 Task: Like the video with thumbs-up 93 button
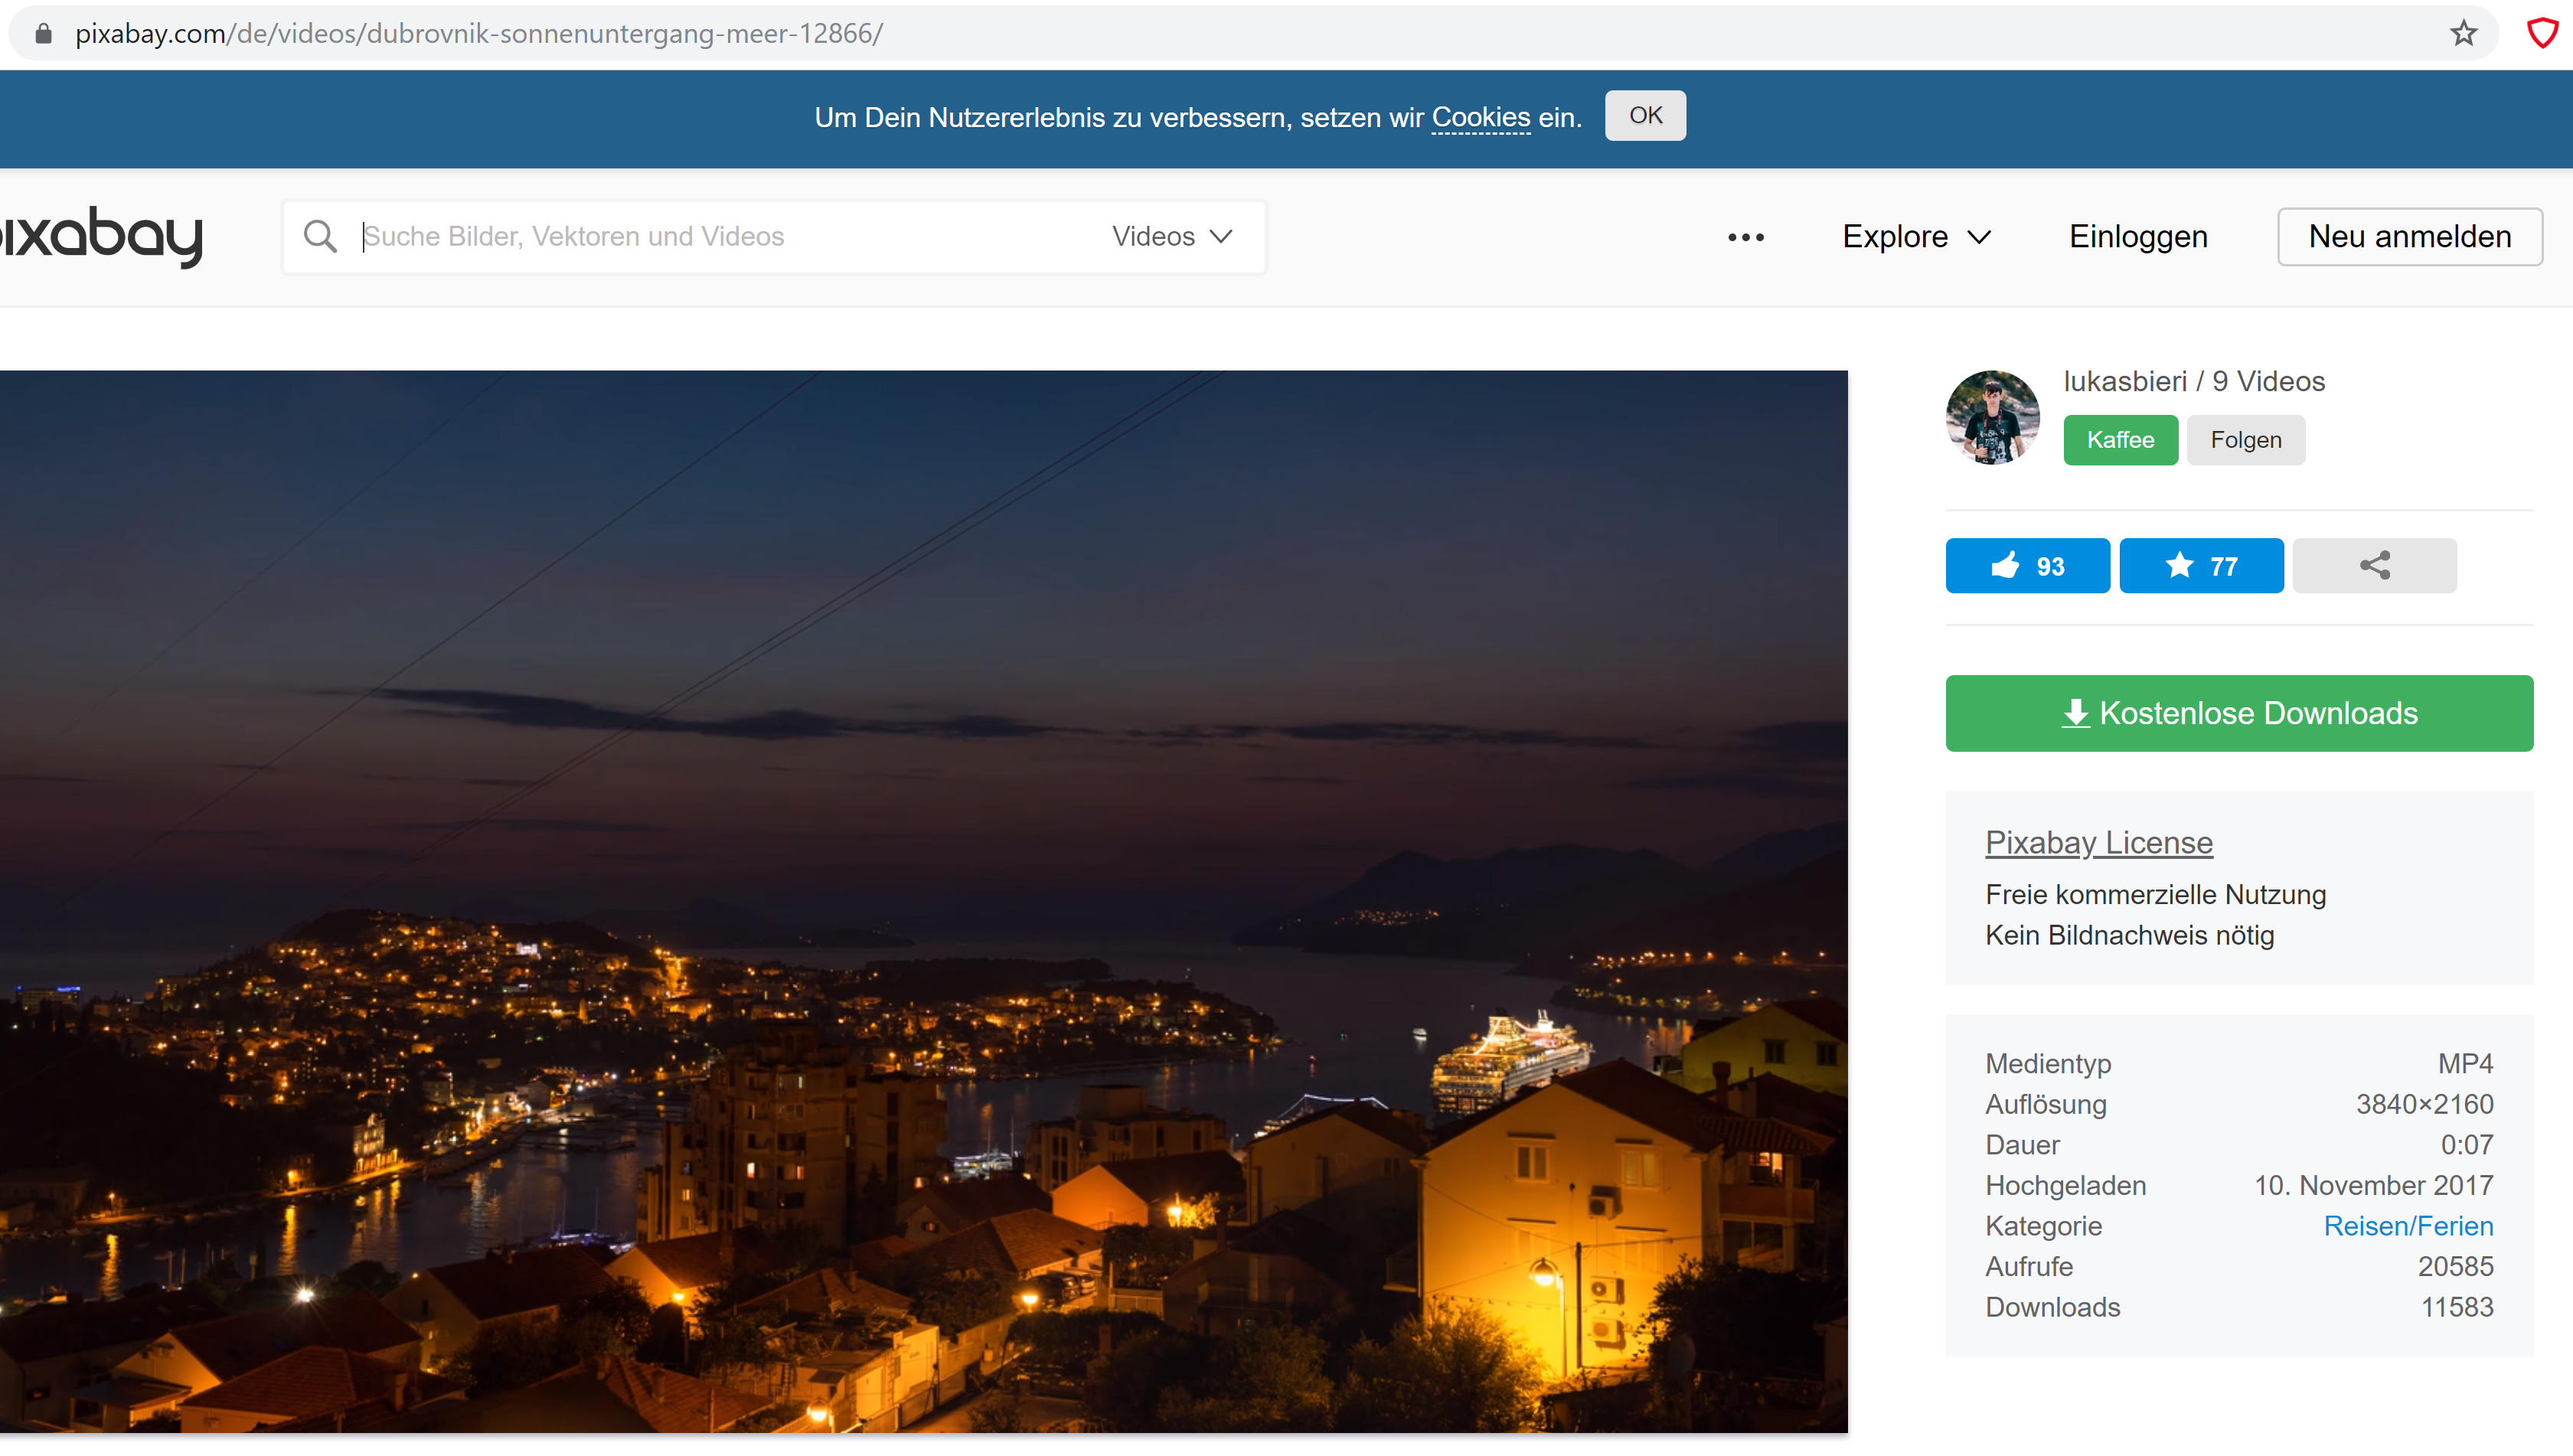[x=2027, y=566]
